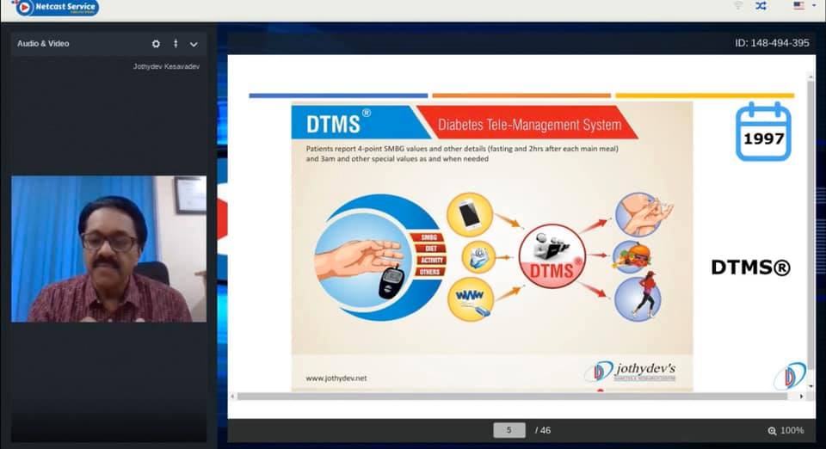Click scroll-left arrow of slide scrollbar
Image resolution: width=826 pixels, height=449 pixels.
click(x=233, y=397)
